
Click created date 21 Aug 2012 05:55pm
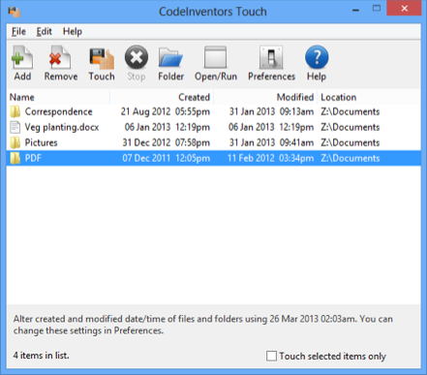pyautogui.click(x=166, y=111)
